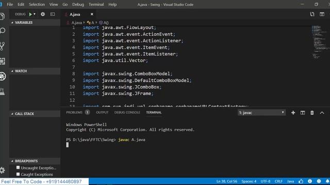Open feedback smiley in status bar
This screenshot has height=185, width=330.
tap(319, 181)
